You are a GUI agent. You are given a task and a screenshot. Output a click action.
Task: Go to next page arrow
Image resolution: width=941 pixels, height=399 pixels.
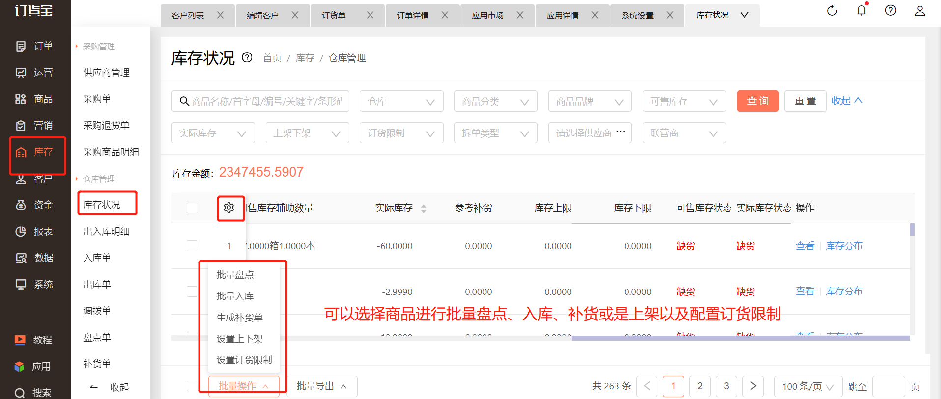753,386
